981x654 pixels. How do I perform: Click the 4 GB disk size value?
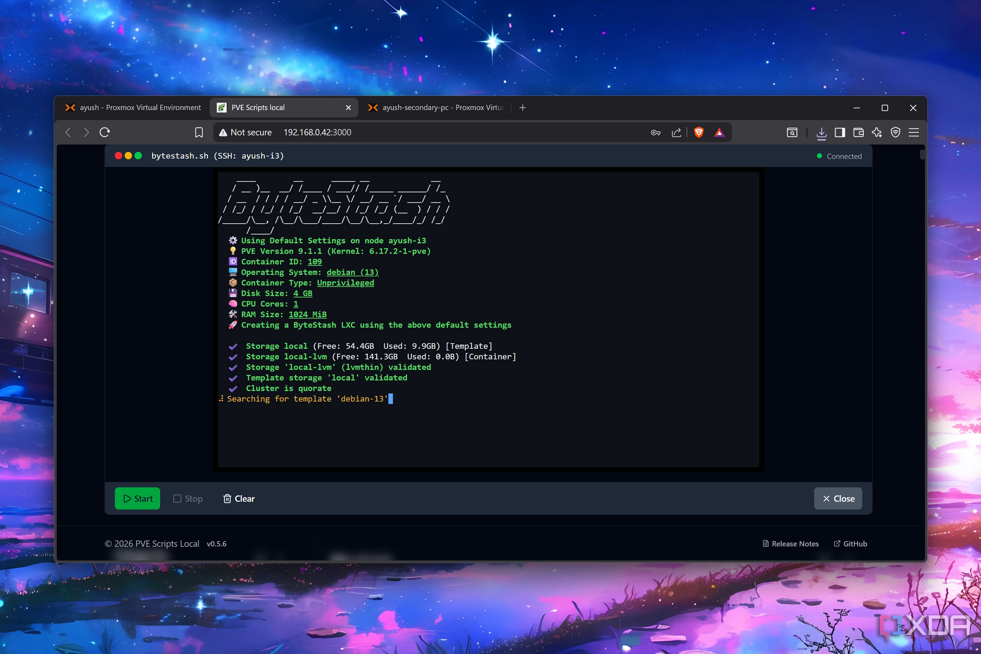point(303,293)
